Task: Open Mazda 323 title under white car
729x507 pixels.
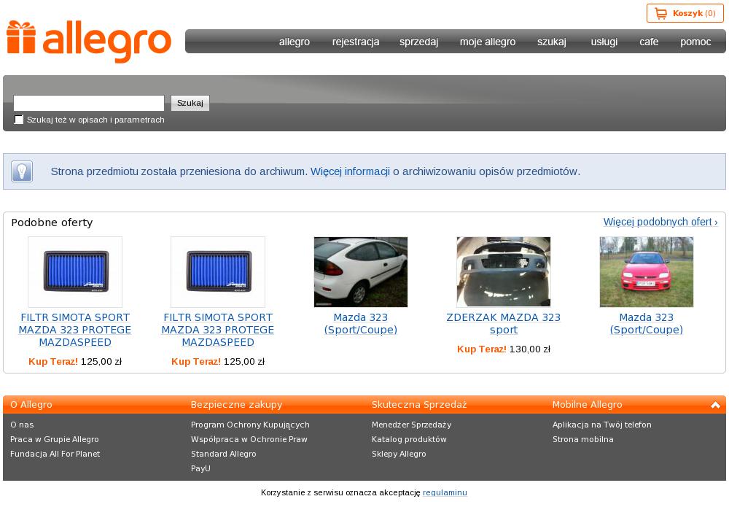Action: (361, 324)
